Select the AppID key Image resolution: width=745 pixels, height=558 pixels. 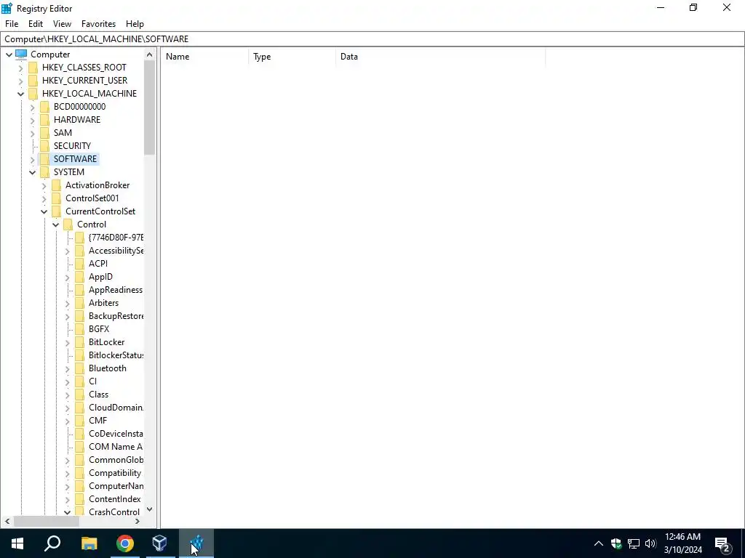coord(100,277)
